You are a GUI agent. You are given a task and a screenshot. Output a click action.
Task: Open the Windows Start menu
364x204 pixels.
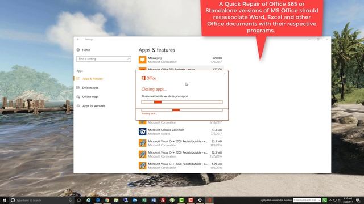pos(4,200)
